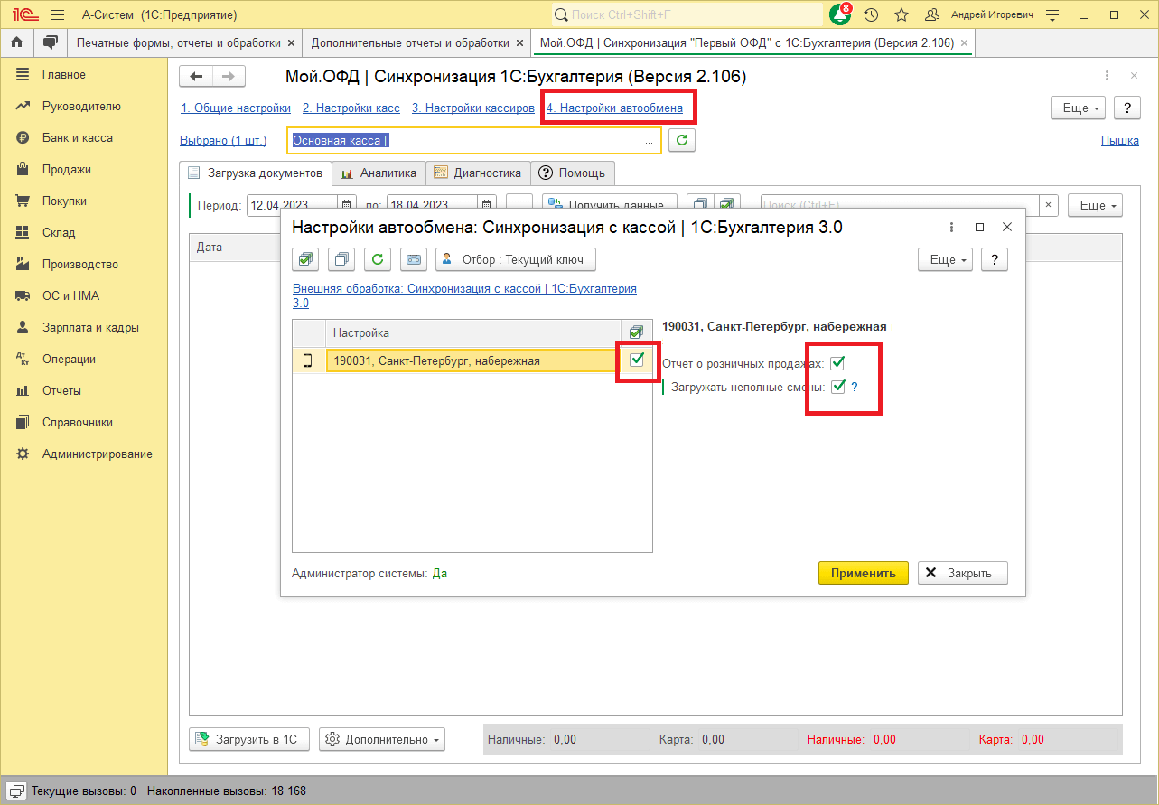The image size is (1159, 805).
Task: Open the calendar picker for the period start date
Action: tap(346, 205)
